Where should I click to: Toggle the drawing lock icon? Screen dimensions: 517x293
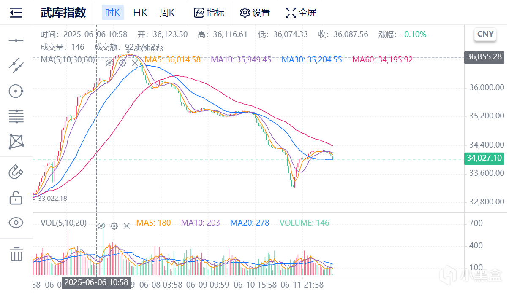(16, 197)
